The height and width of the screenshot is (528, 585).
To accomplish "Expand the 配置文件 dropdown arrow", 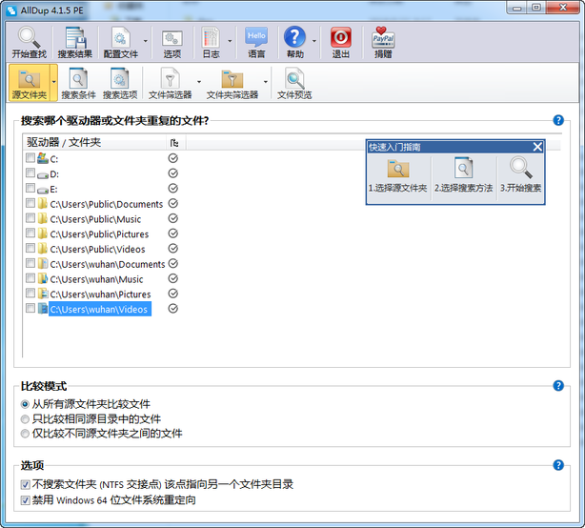I will click(146, 41).
